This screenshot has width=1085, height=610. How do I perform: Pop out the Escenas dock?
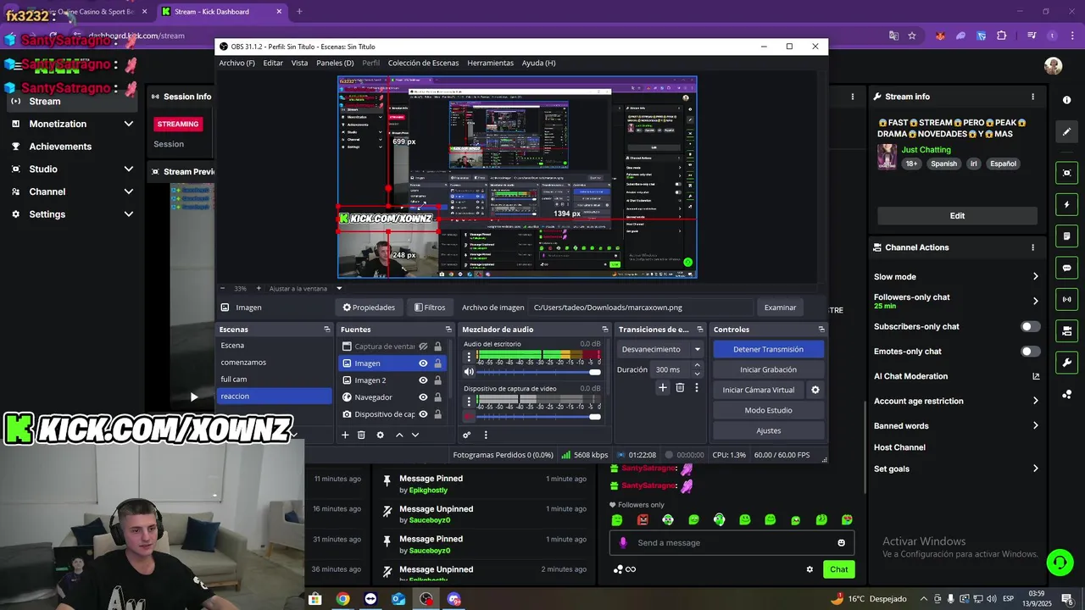(x=327, y=330)
